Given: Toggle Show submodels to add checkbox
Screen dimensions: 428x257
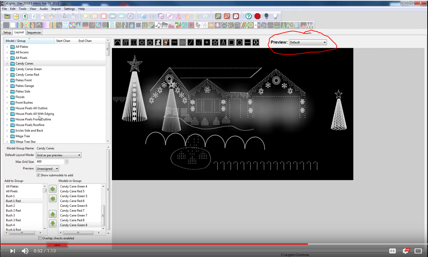Looking at the screenshot, I should pyautogui.click(x=38, y=175).
